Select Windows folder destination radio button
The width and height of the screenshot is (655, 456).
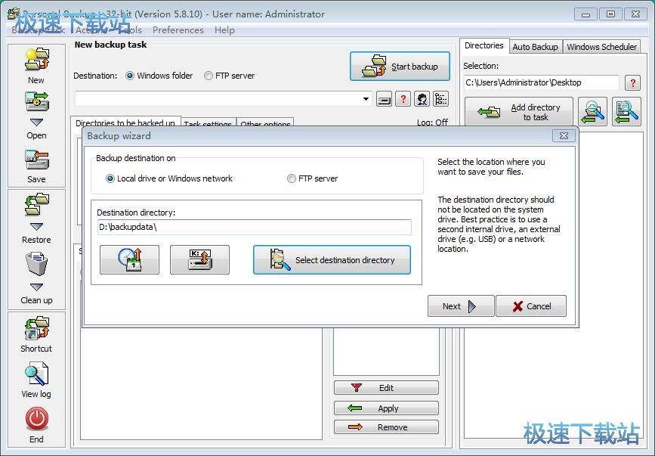pyautogui.click(x=130, y=76)
